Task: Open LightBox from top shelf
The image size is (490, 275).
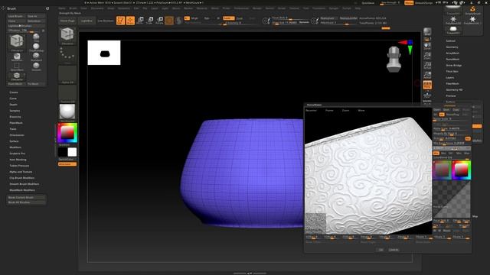Action: tap(87, 21)
